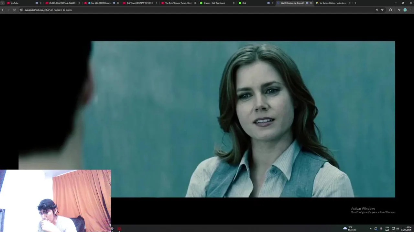The image size is (414, 232).
Task: Go back to the previous page
Action: 3,10
